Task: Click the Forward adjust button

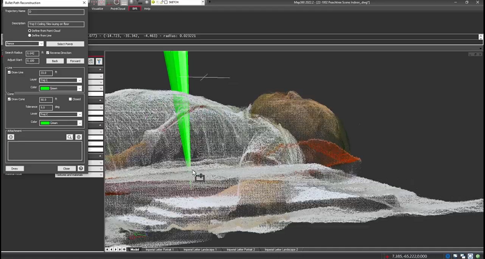Action: (x=75, y=61)
